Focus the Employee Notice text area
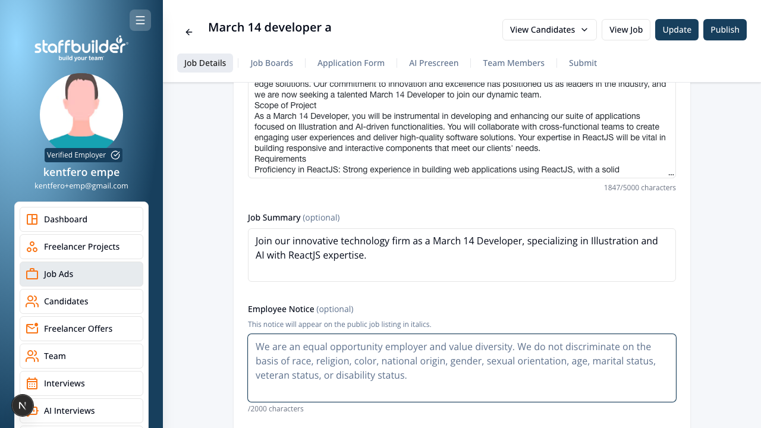 click(462, 368)
